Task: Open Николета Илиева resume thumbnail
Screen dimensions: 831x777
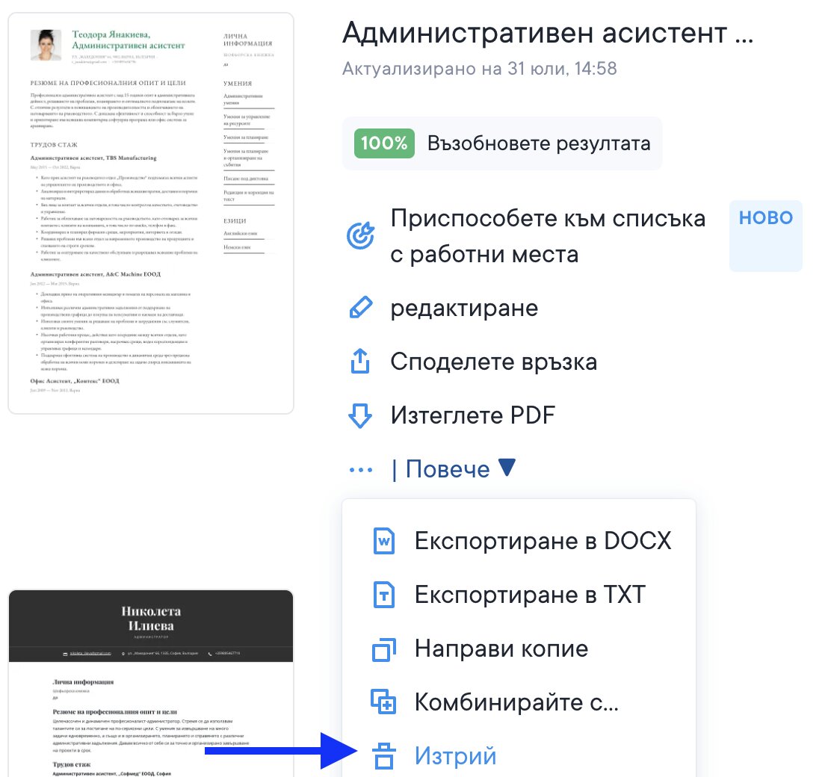Action: pos(151,683)
